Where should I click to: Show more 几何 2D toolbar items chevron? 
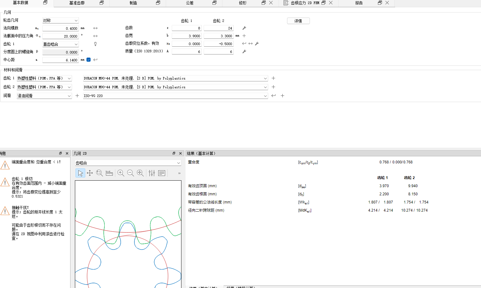coord(179,173)
